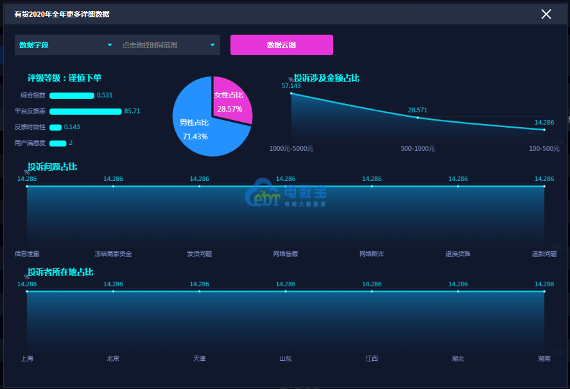Click the 湖南 axis label
570x389 pixels.
[x=544, y=359]
